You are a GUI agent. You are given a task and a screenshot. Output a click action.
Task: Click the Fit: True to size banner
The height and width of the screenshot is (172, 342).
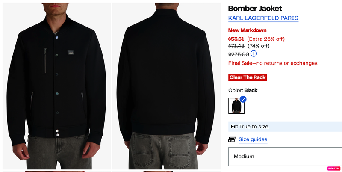(x=285, y=127)
